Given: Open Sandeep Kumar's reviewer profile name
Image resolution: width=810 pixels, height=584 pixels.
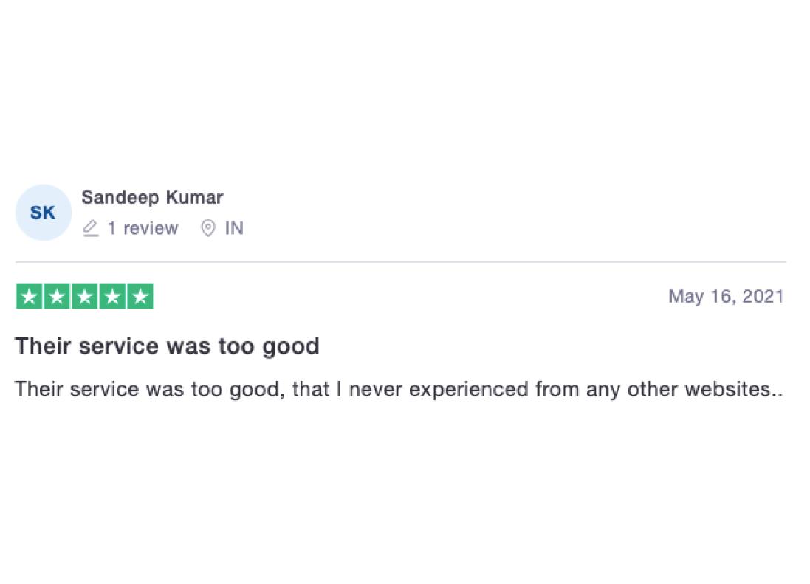Looking at the screenshot, I should (152, 198).
